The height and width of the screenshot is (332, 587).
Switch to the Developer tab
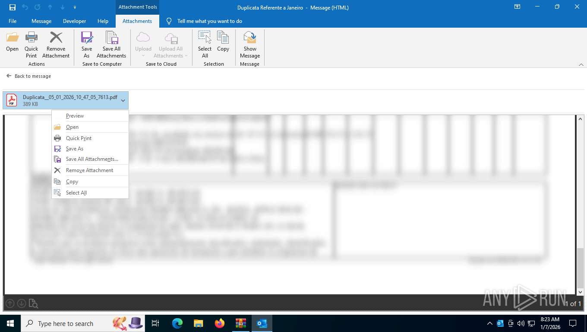click(74, 21)
